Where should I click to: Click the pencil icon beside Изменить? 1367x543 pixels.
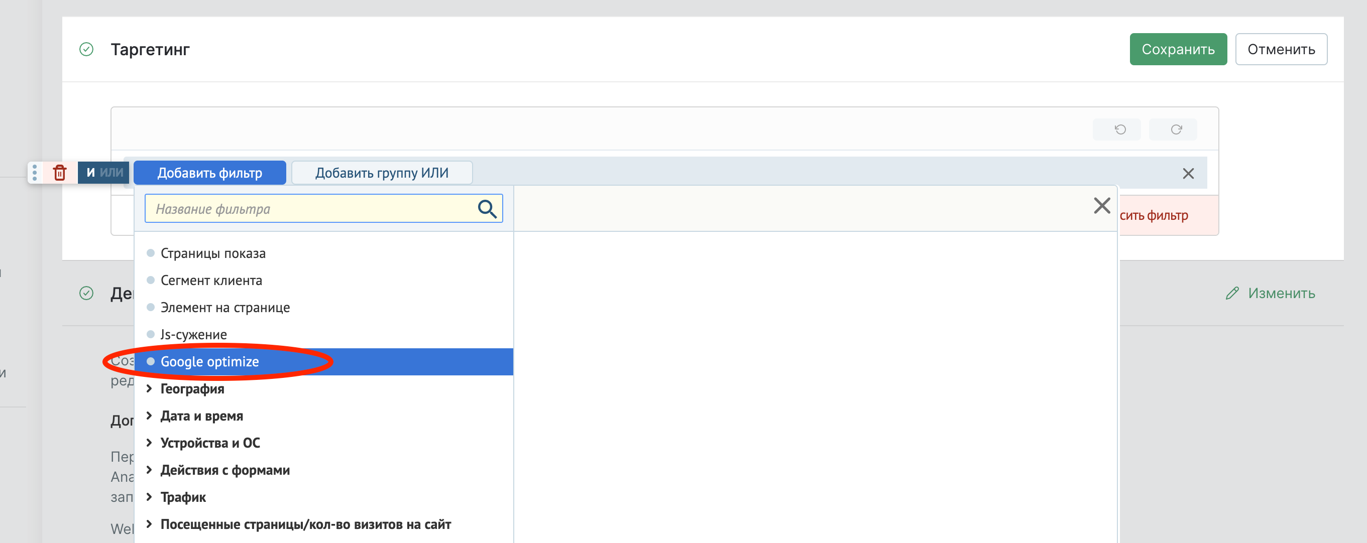click(x=1232, y=293)
